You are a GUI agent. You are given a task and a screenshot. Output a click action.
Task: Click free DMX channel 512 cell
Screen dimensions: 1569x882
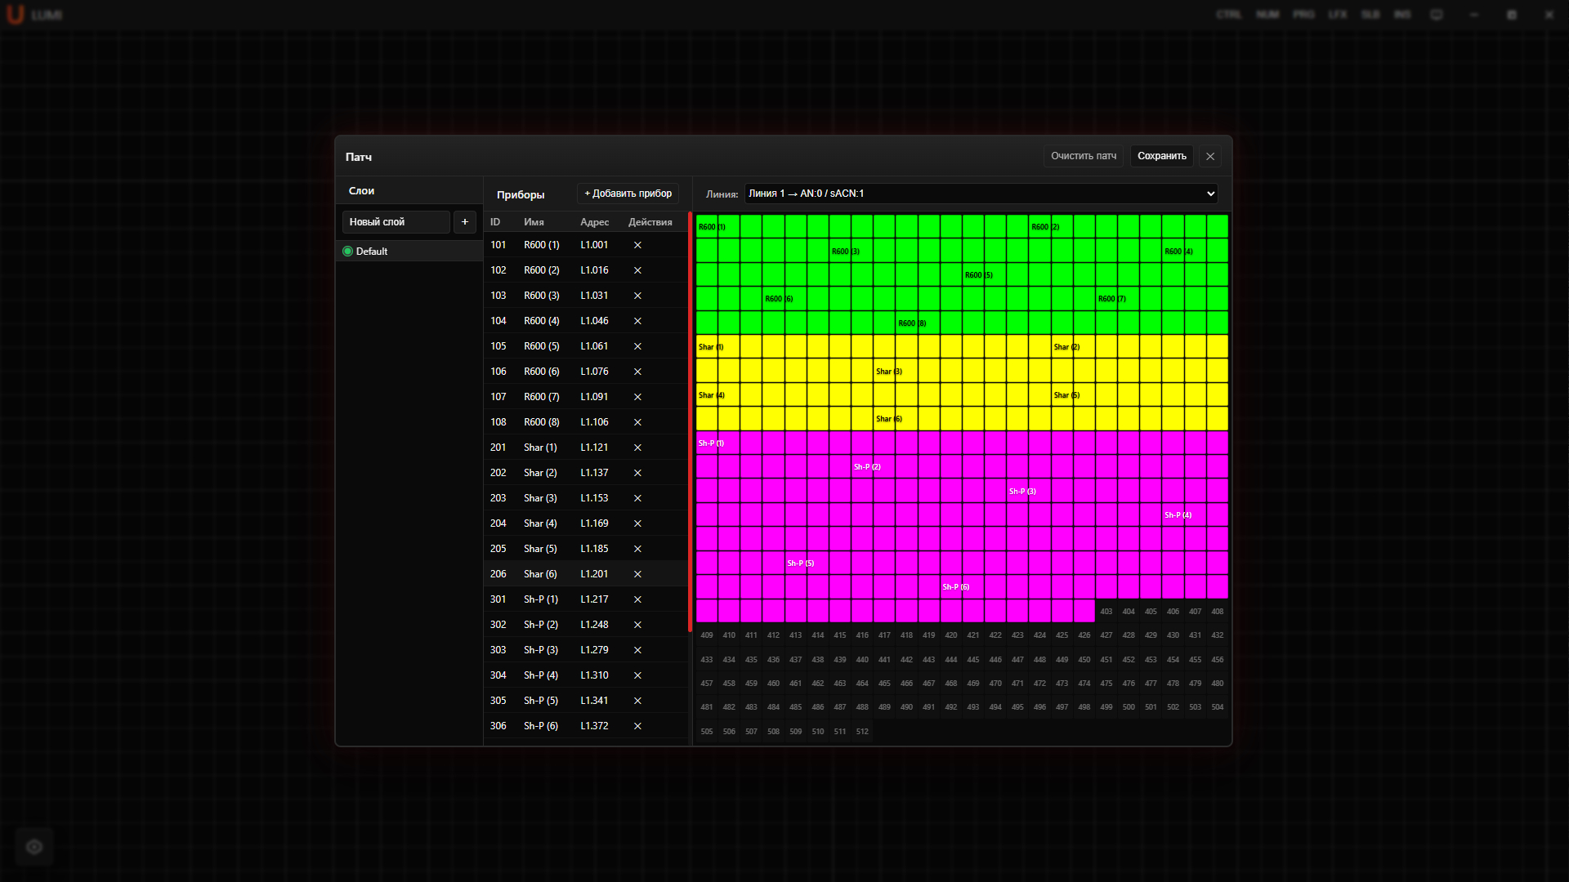(x=862, y=732)
